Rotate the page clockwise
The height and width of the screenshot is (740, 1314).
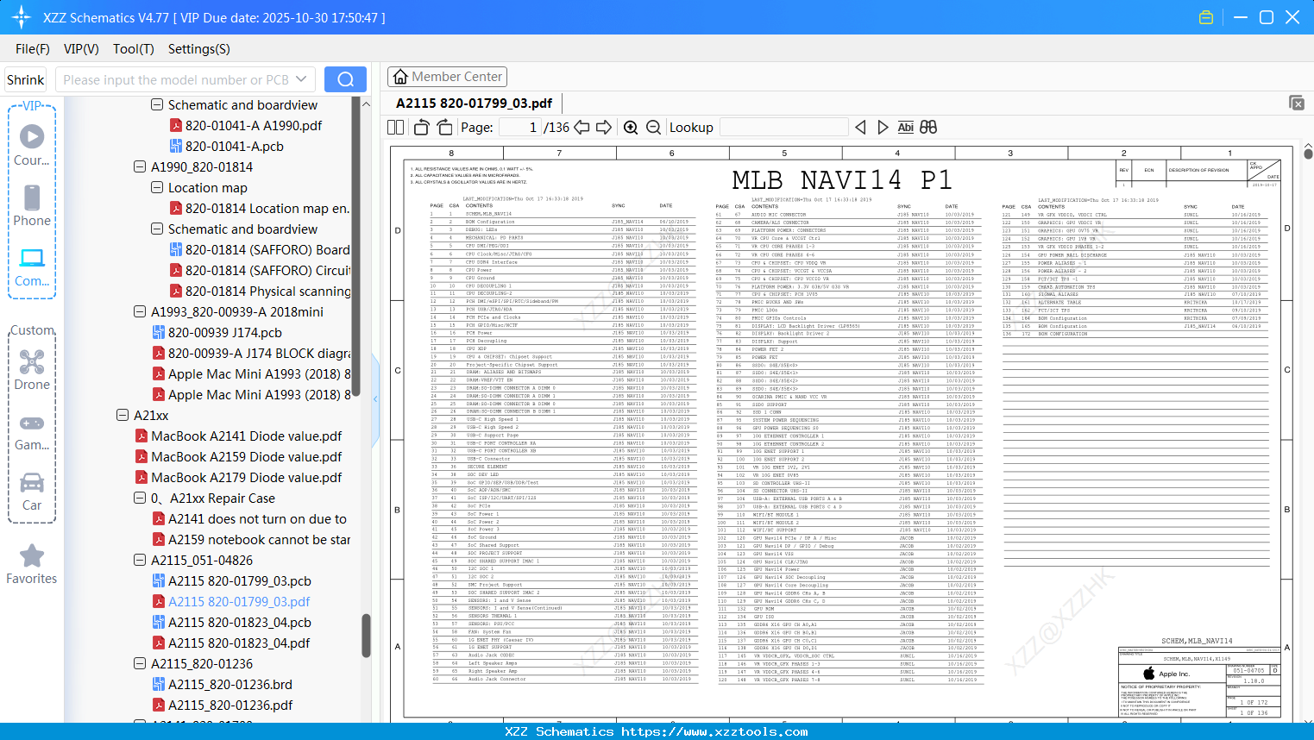coord(444,128)
